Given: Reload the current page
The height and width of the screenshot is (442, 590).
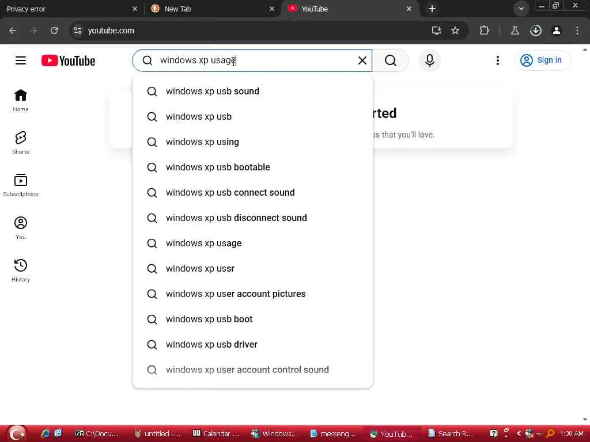Looking at the screenshot, I should coord(54,31).
